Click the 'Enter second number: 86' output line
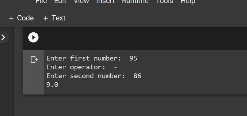The width and height of the screenshot is (247, 116). tap(94, 76)
